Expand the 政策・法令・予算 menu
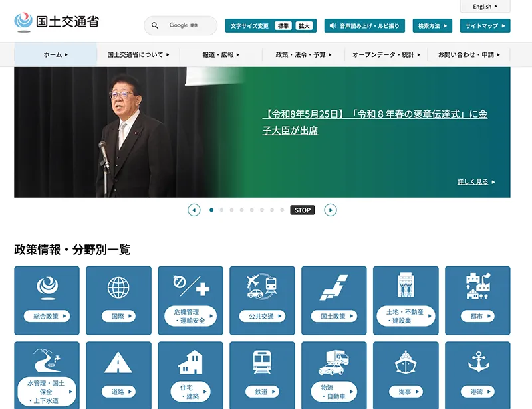This screenshot has height=409, width=532. (x=303, y=54)
